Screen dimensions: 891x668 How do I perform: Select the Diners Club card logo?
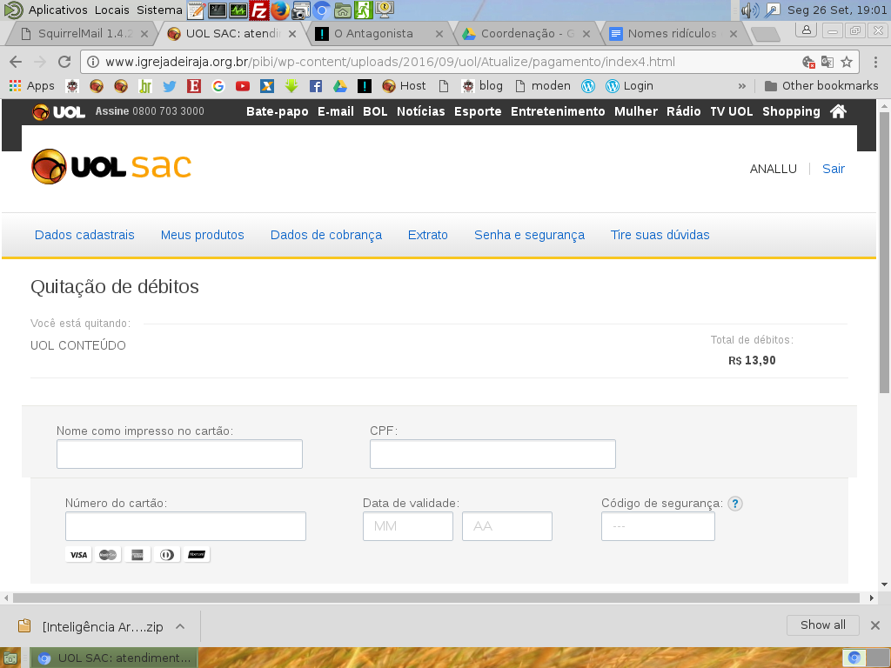click(167, 554)
